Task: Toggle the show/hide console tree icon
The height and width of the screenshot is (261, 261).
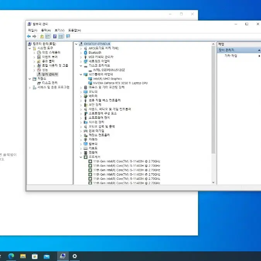Action: [x=48, y=36]
